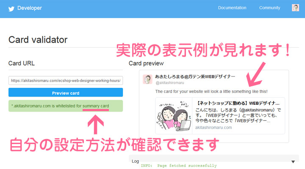Screen dimensions: 305x169
Task: Select the text 'The card for your website will look'
Action: (x=188, y=91)
